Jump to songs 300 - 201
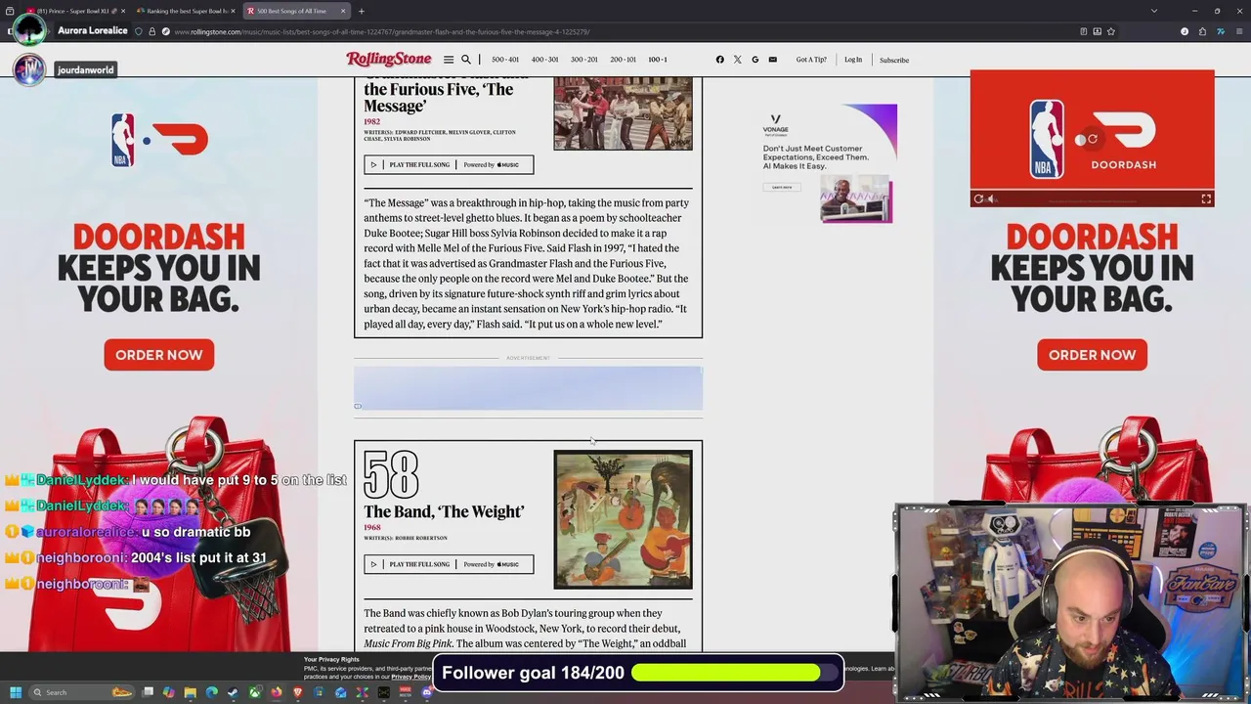Image resolution: width=1251 pixels, height=704 pixels. pyautogui.click(x=583, y=60)
